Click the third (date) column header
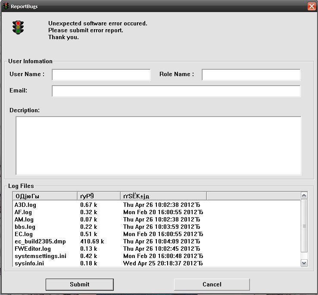Image resolution: width=318 pixels, height=295 pixels. coord(163,196)
